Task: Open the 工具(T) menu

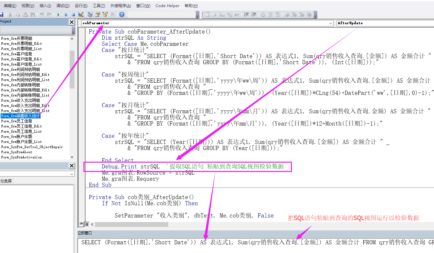Action: tap(99, 6)
